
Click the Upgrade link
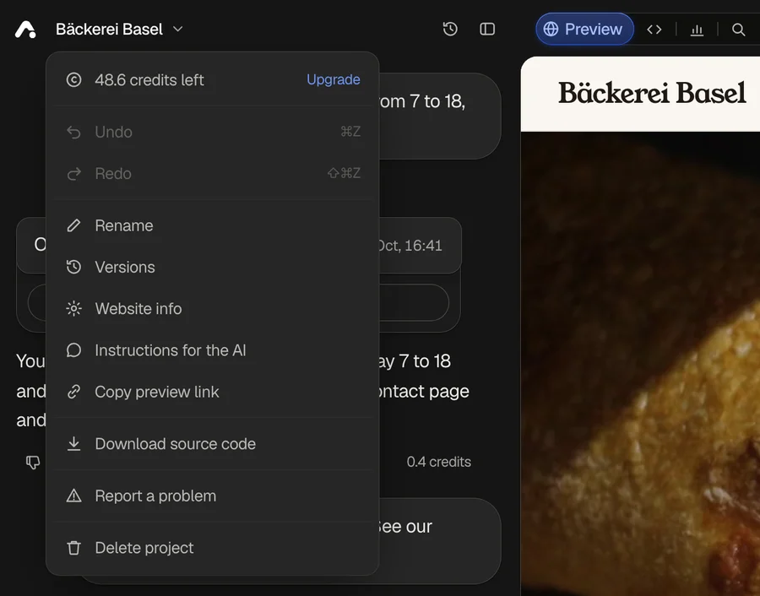334,79
